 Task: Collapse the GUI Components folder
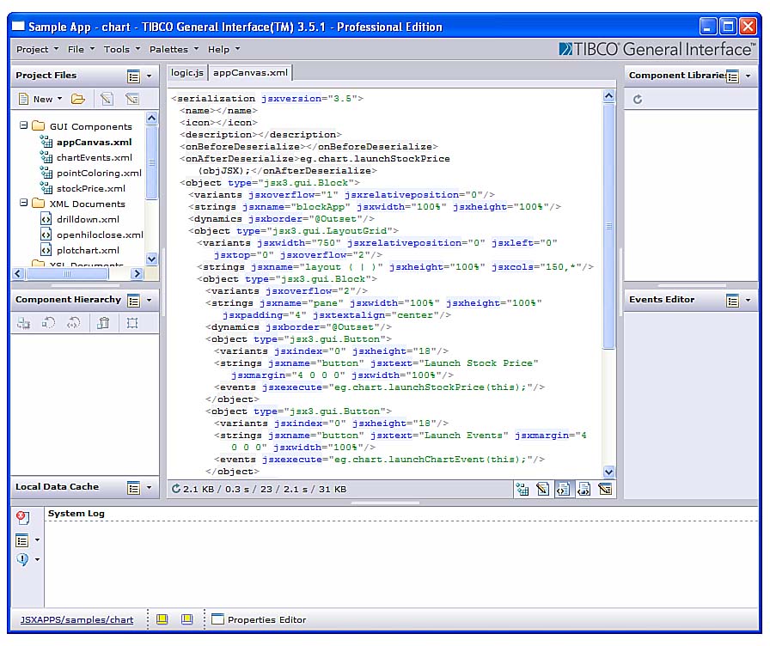coord(23,125)
